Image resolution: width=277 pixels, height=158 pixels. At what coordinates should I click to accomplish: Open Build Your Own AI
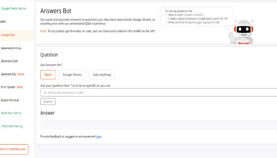11,113
